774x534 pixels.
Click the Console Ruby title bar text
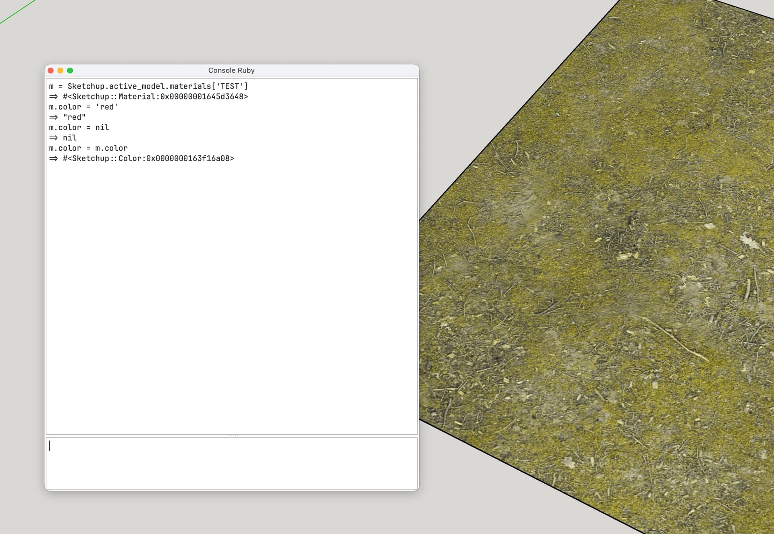tap(231, 70)
